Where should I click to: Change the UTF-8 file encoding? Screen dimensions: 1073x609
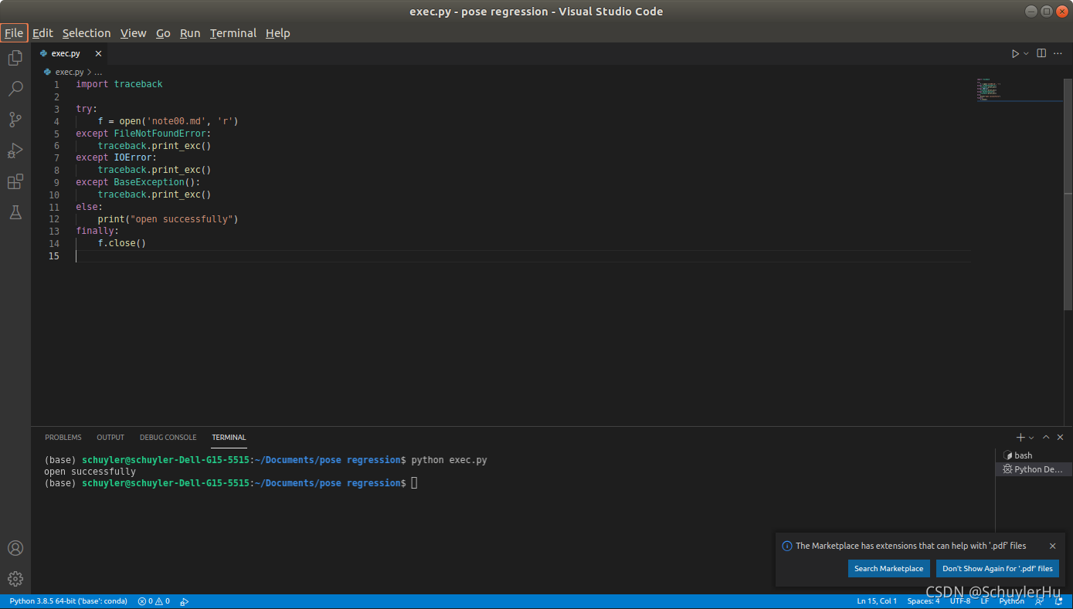960,601
